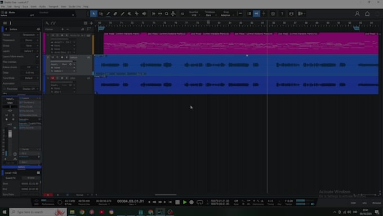
Task: Click the magnifier zoom icon in the toolbar
Action: [167, 14]
